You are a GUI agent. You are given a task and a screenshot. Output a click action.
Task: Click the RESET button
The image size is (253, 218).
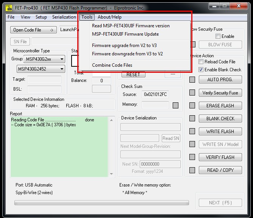coord(133,75)
